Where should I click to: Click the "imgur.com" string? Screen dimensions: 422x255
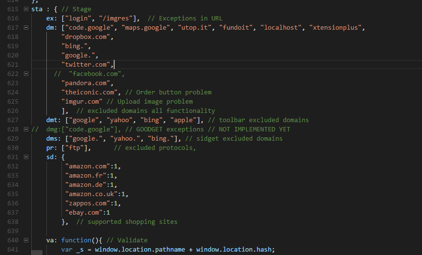(82, 102)
